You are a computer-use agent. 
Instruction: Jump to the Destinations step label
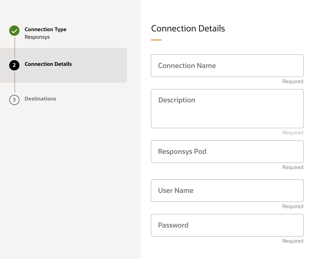pyautogui.click(x=40, y=99)
